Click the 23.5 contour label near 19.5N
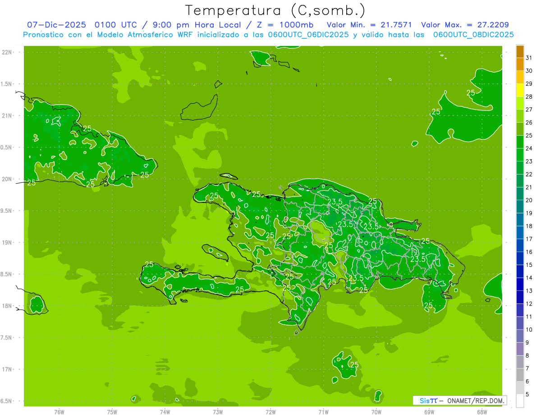541x418 pixels. [334, 202]
